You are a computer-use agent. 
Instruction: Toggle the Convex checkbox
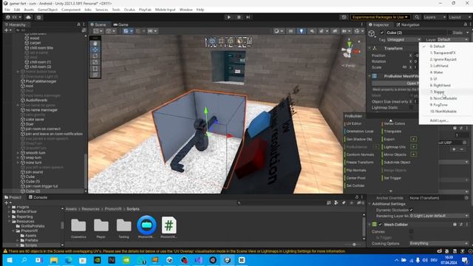pyautogui.click(x=411, y=231)
